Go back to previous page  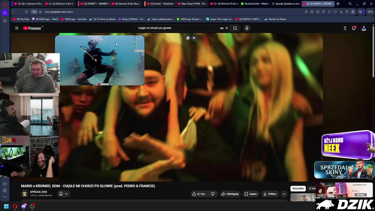point(13,12)
